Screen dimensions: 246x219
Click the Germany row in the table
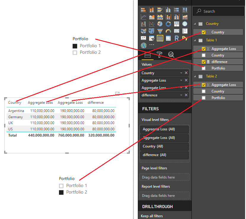click(61, 117)
